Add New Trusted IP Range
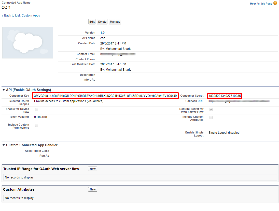The width and height of the screenshot is (279, 211). (x=93, y=169)
